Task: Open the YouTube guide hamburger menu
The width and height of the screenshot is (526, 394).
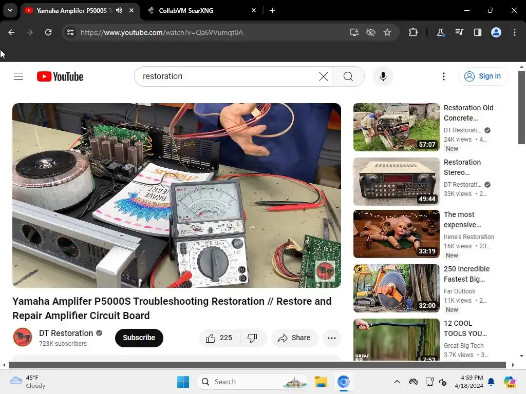Action: point(18,76)
